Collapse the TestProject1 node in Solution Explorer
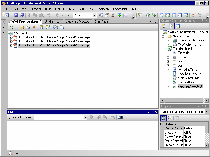 coord(163,49)
